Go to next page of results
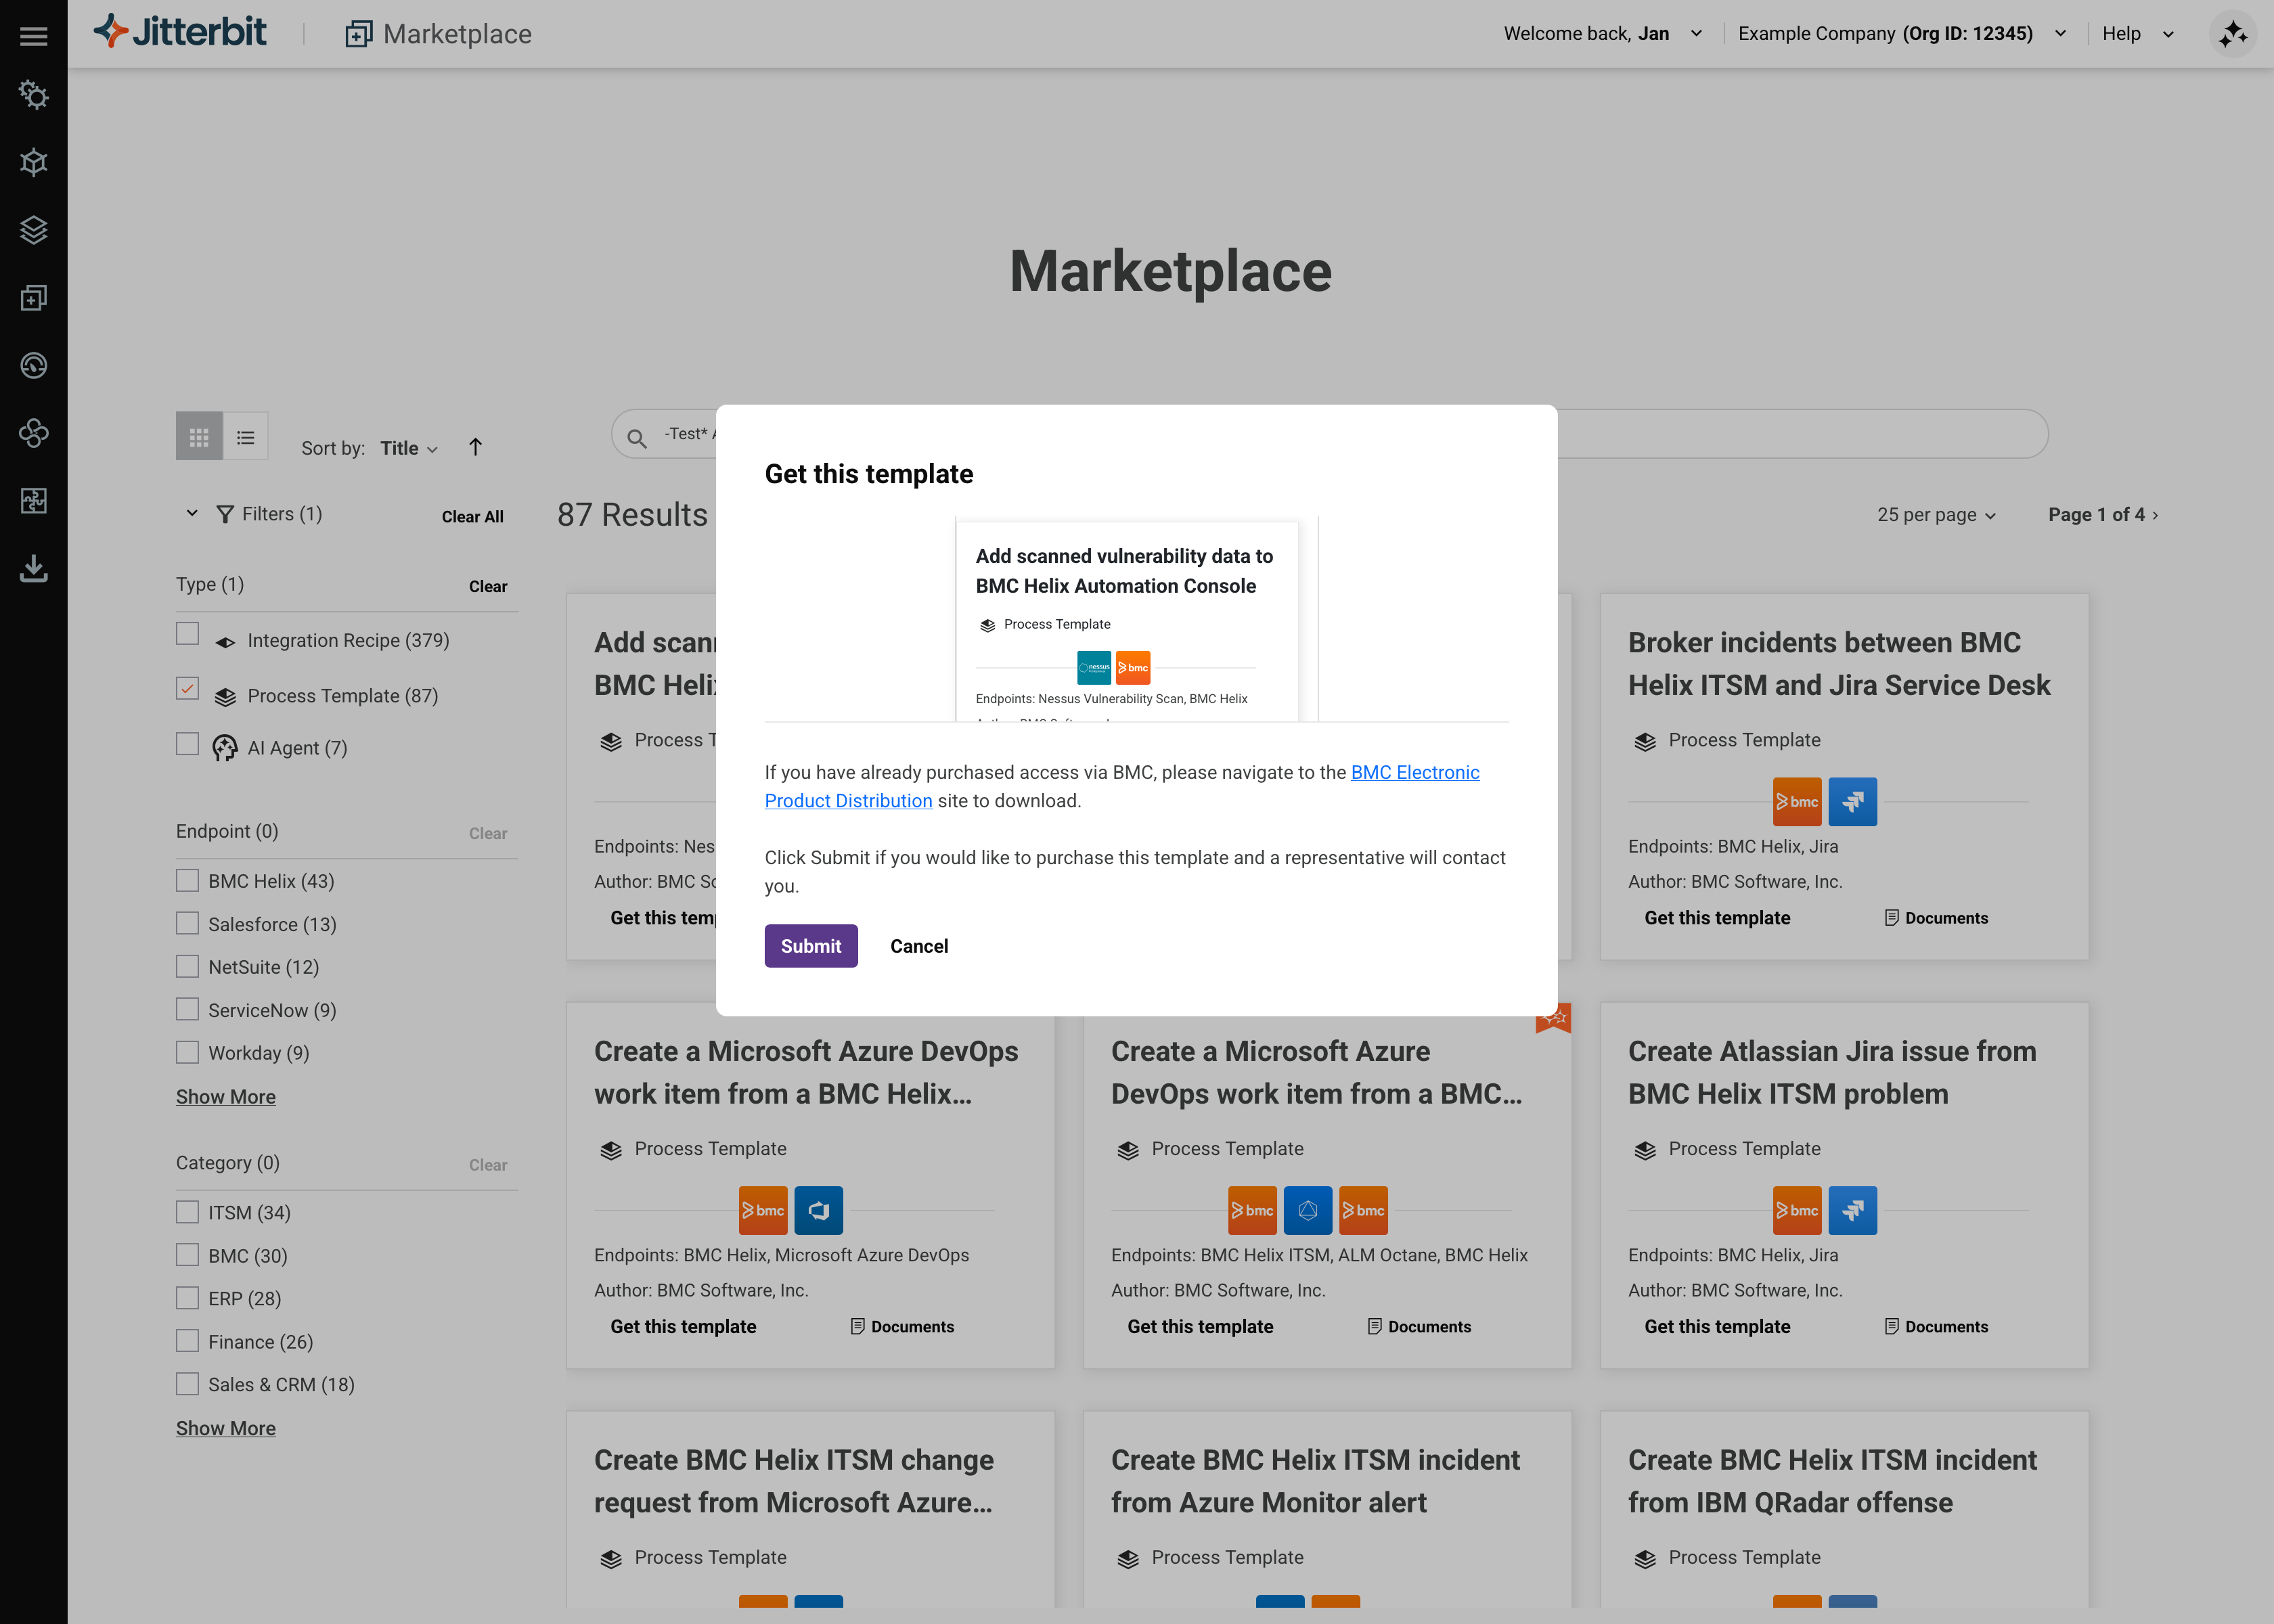Image resolution: width=2274 pixels, height=1624 pixels. tap(2156, 515)
